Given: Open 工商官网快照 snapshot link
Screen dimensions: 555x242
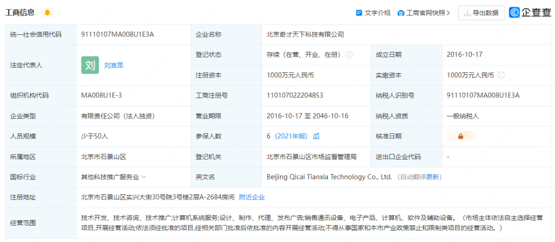Looking at the screenshot, I should pos(428,13).
